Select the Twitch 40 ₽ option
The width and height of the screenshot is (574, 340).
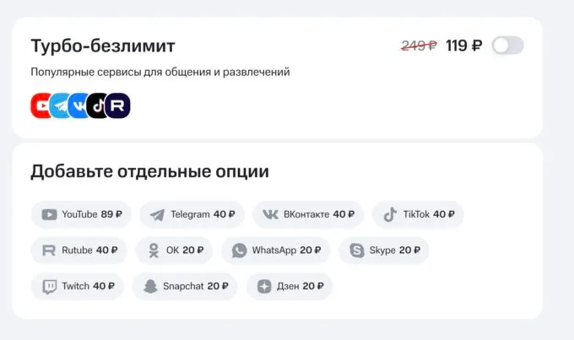point(78,286)
